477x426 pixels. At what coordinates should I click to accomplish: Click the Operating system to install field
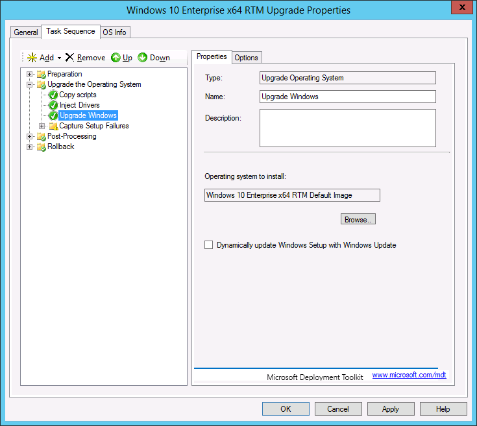pos(292,195)
